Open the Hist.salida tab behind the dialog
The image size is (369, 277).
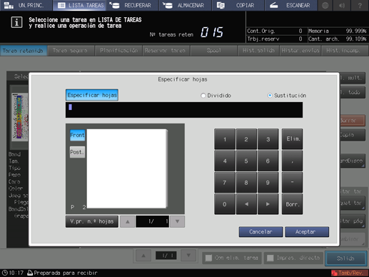[258, 51]
